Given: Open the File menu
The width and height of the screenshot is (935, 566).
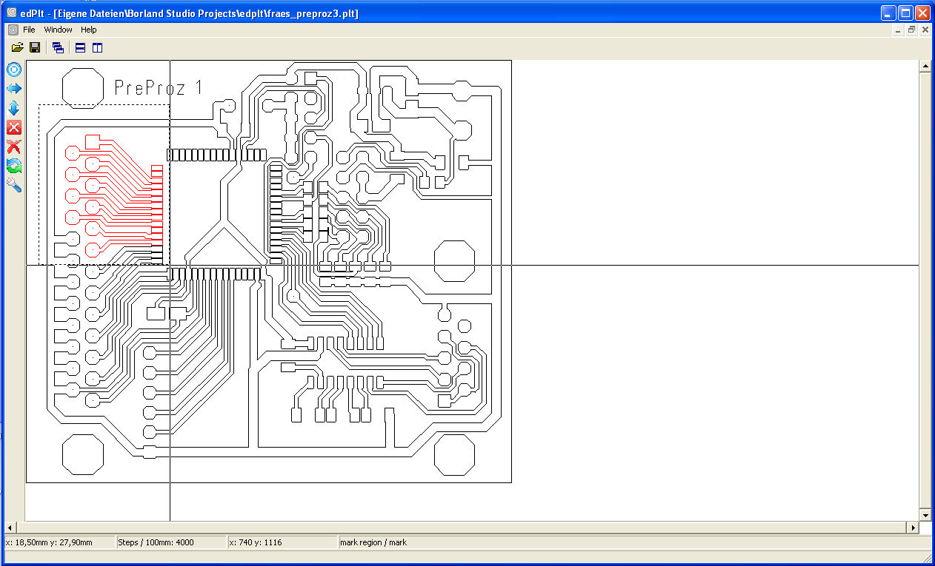Looking at the screenshot, I should click(29, 30).
